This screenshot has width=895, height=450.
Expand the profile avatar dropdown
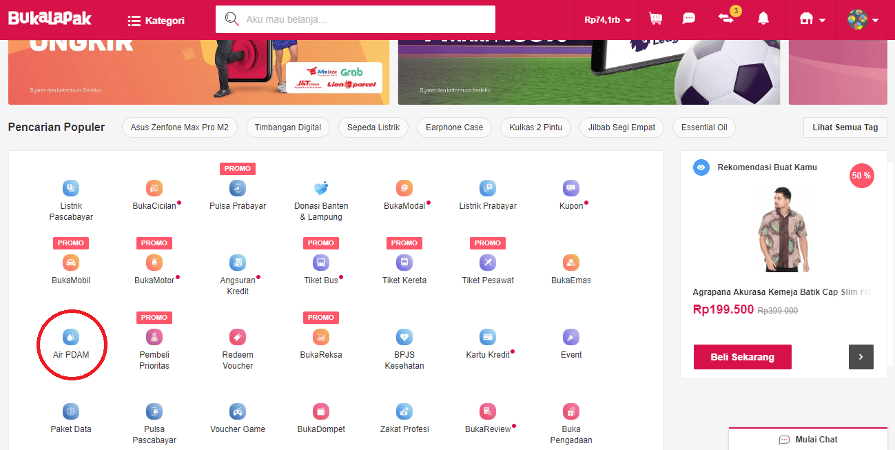(x=863, y=19)
